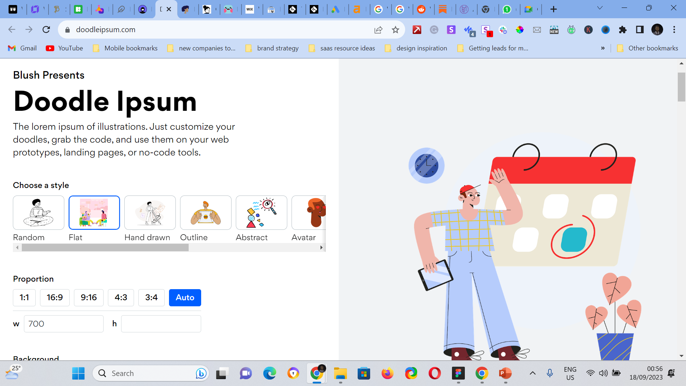Expand the hidden bookmarks chevron
This screenshot has height=386, width=686.
pyautogui.click(x=603, y=48)
